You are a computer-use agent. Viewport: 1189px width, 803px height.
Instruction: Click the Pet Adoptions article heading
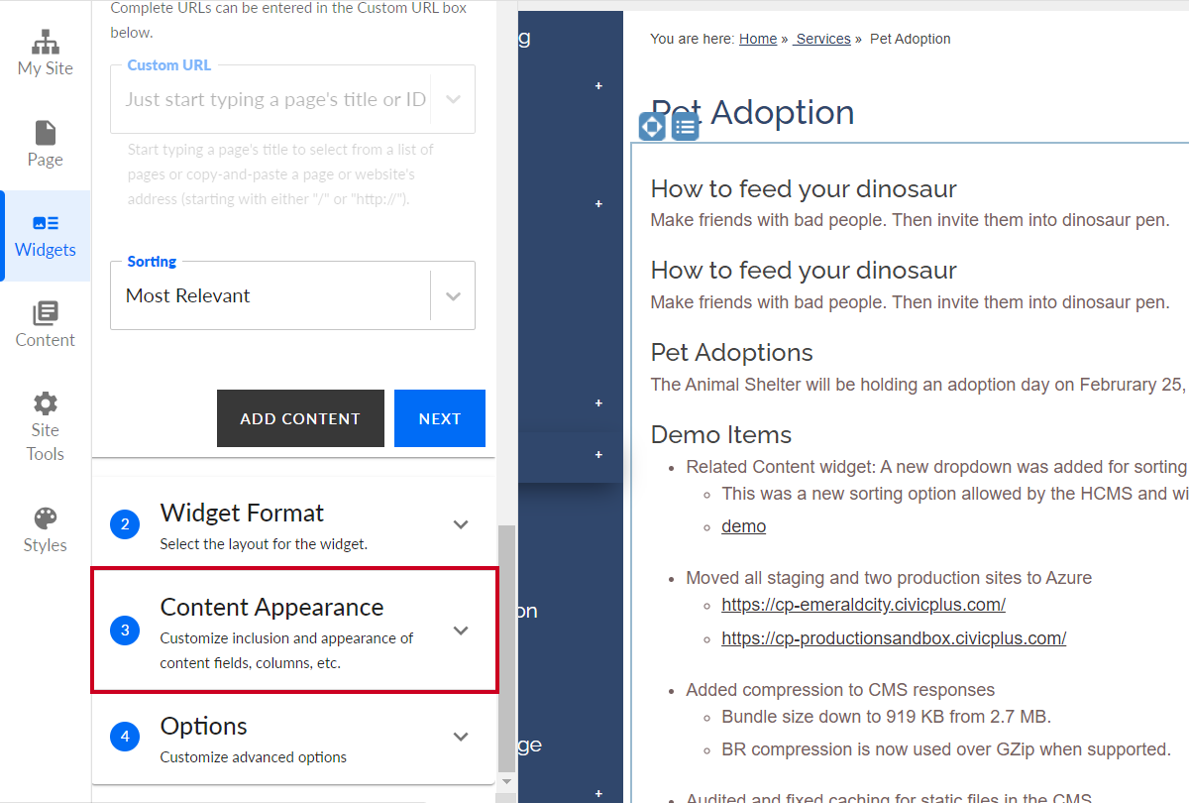pyautogui.click(x=732, y=352)
